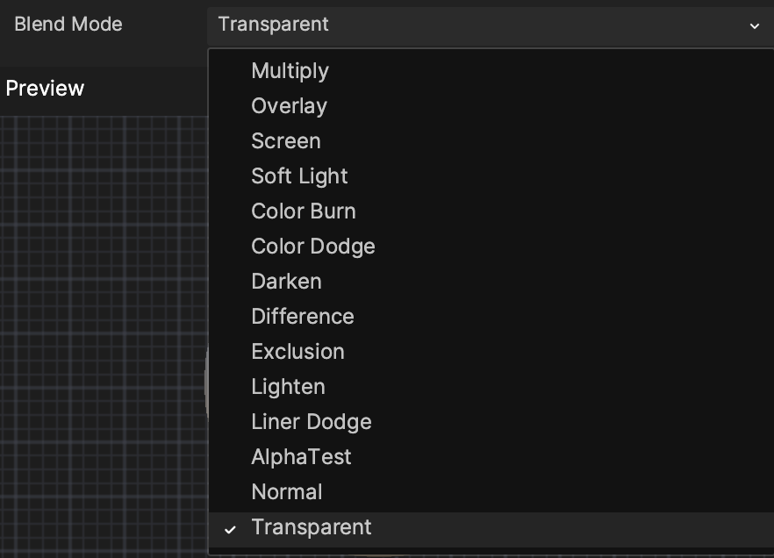Click the Preview section header
The width and height of the screenshot is (774, 558).
(45, 89)
